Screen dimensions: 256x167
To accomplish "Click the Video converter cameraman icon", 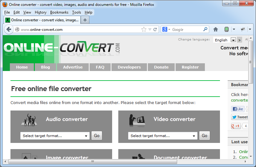I will (137, 121).
